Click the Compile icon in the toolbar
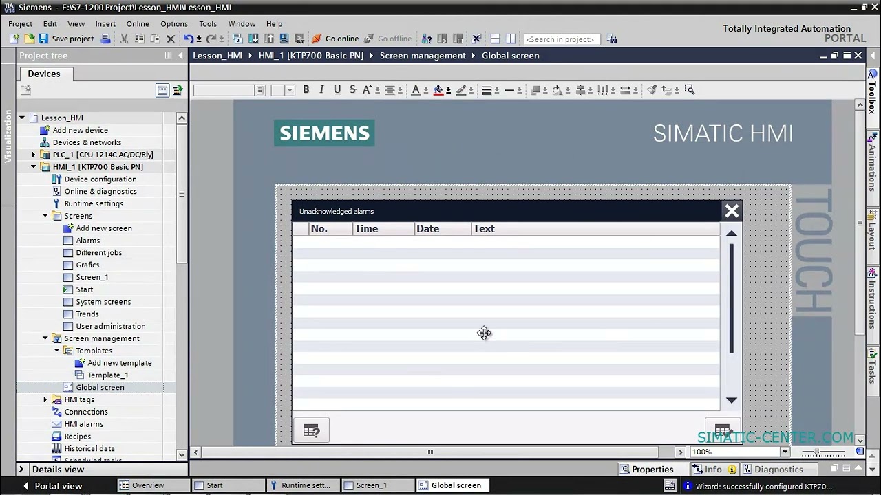Screen dimensions: 881x495 coord(238,39)
